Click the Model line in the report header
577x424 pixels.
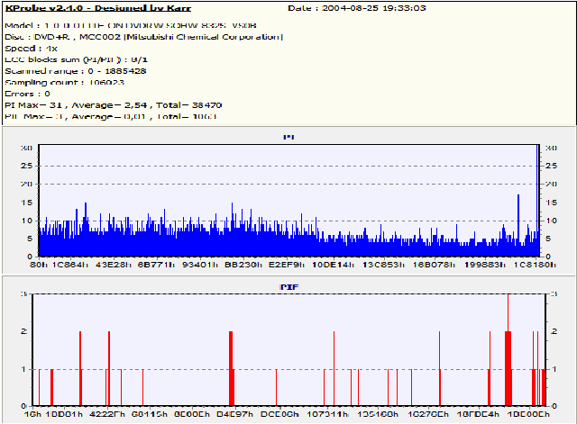131,26
